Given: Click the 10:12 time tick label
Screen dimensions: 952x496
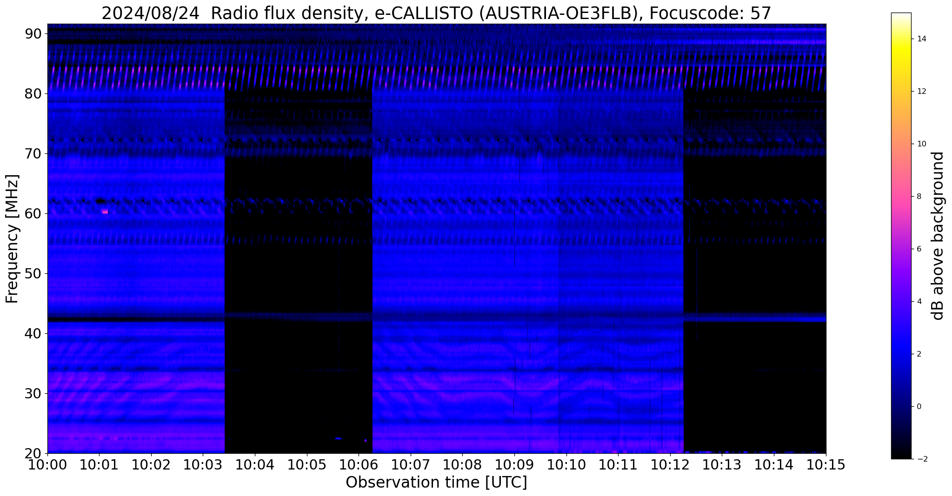Looking at the screenshot, I should (x=670, y=464).
